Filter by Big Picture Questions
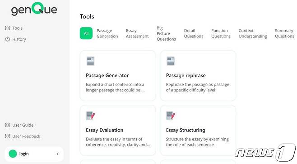Screen dimensions: 297x164 166,33
